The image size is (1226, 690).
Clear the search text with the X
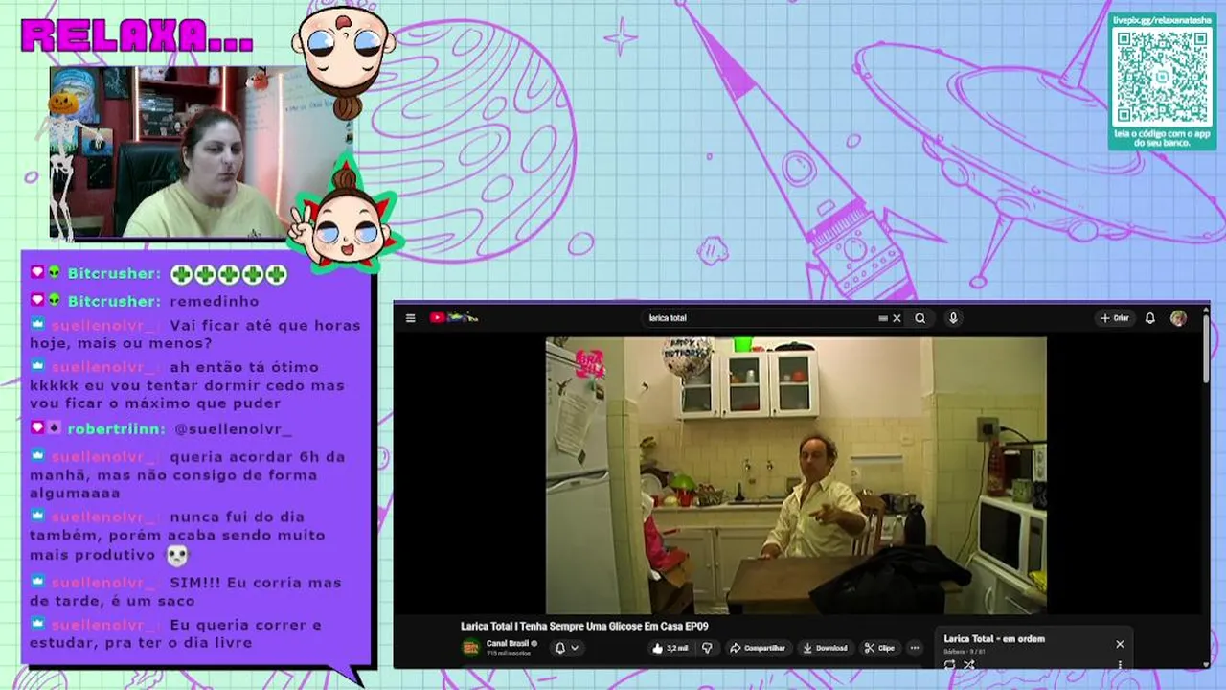(897, 318)
